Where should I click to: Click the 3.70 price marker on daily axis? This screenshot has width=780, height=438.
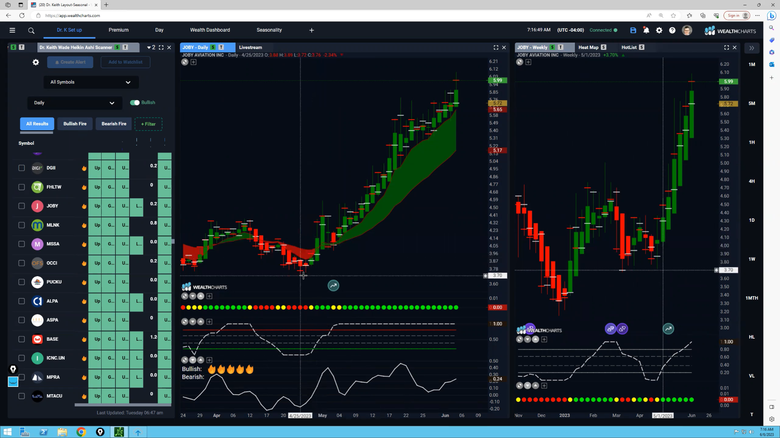[497, 276]
